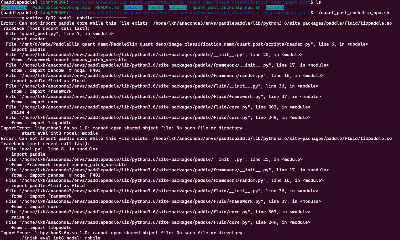400x240 pixels.
Task: Select the PaddleSlim directory name
Action: (14, 7)
